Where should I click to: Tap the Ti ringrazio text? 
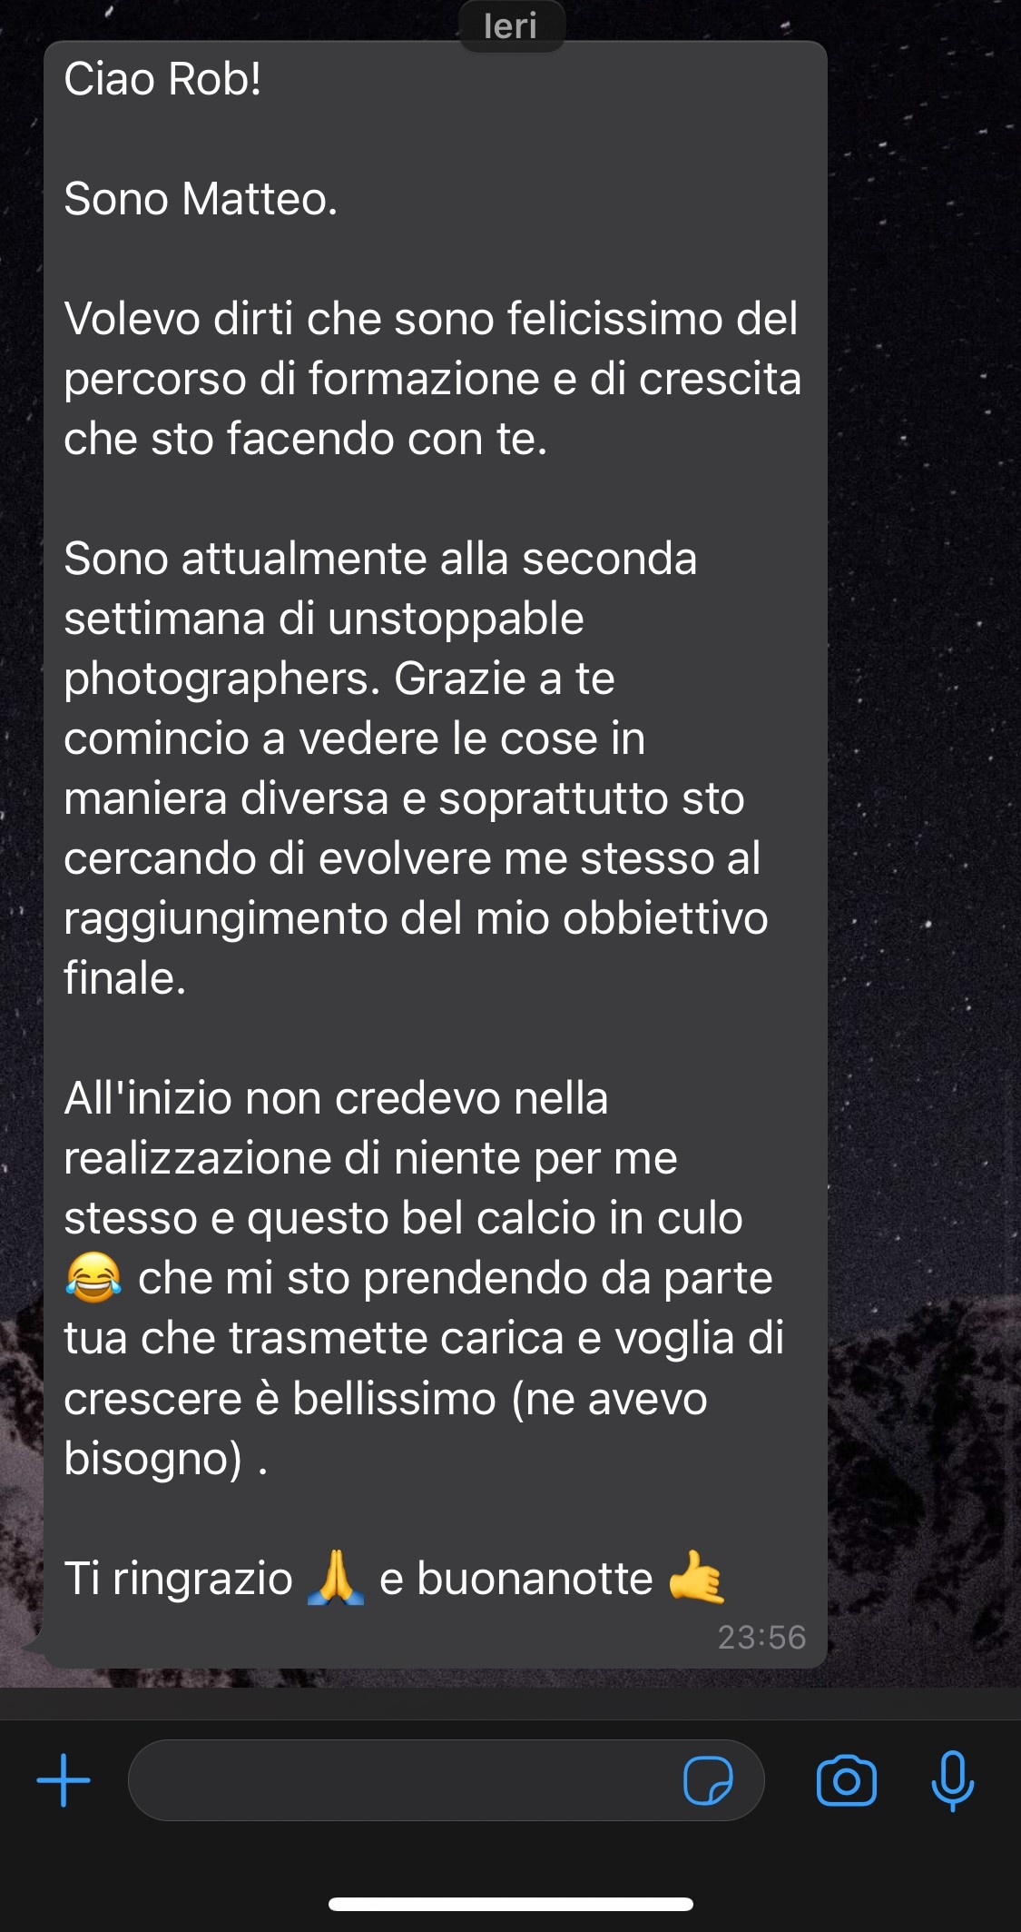point(179,1579)
